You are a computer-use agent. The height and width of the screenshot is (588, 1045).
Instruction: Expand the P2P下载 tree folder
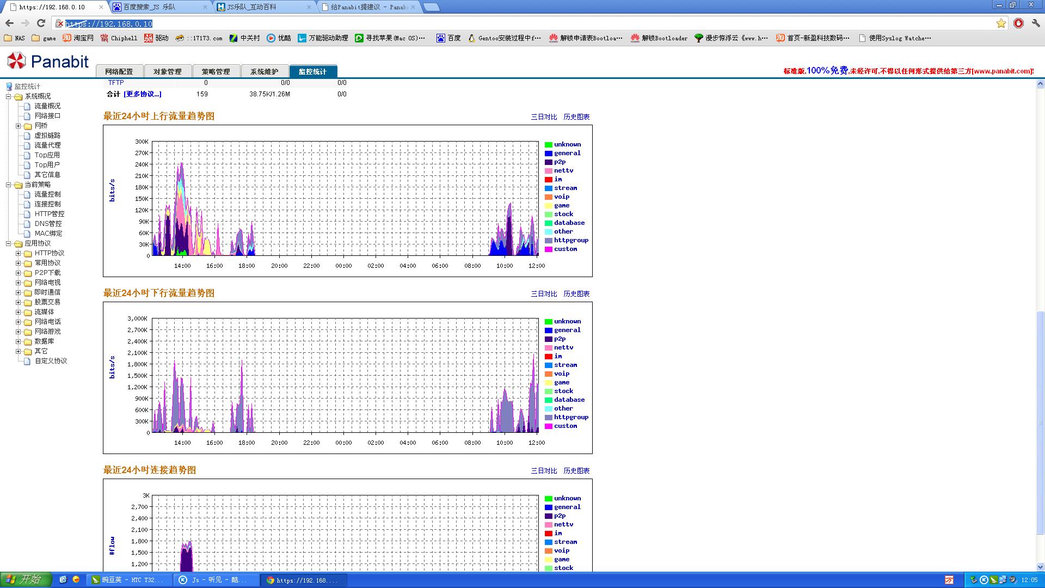[x=18, y=273]
